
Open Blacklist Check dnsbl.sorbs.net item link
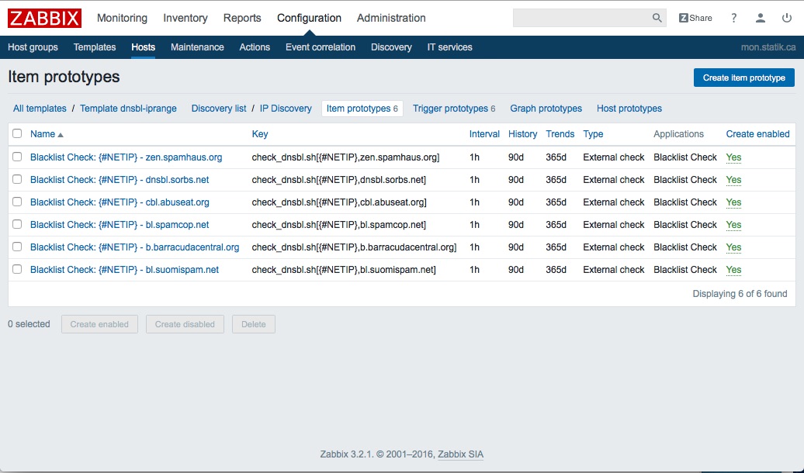tap(120, 180)
